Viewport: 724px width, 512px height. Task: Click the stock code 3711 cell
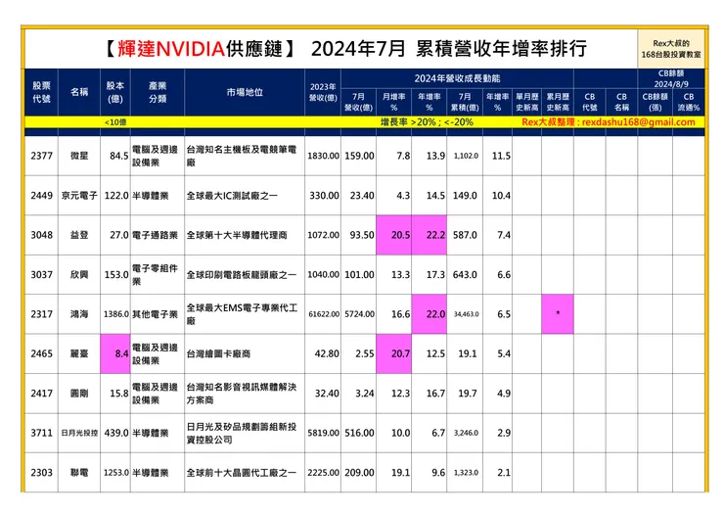click(x=41, y=433)
